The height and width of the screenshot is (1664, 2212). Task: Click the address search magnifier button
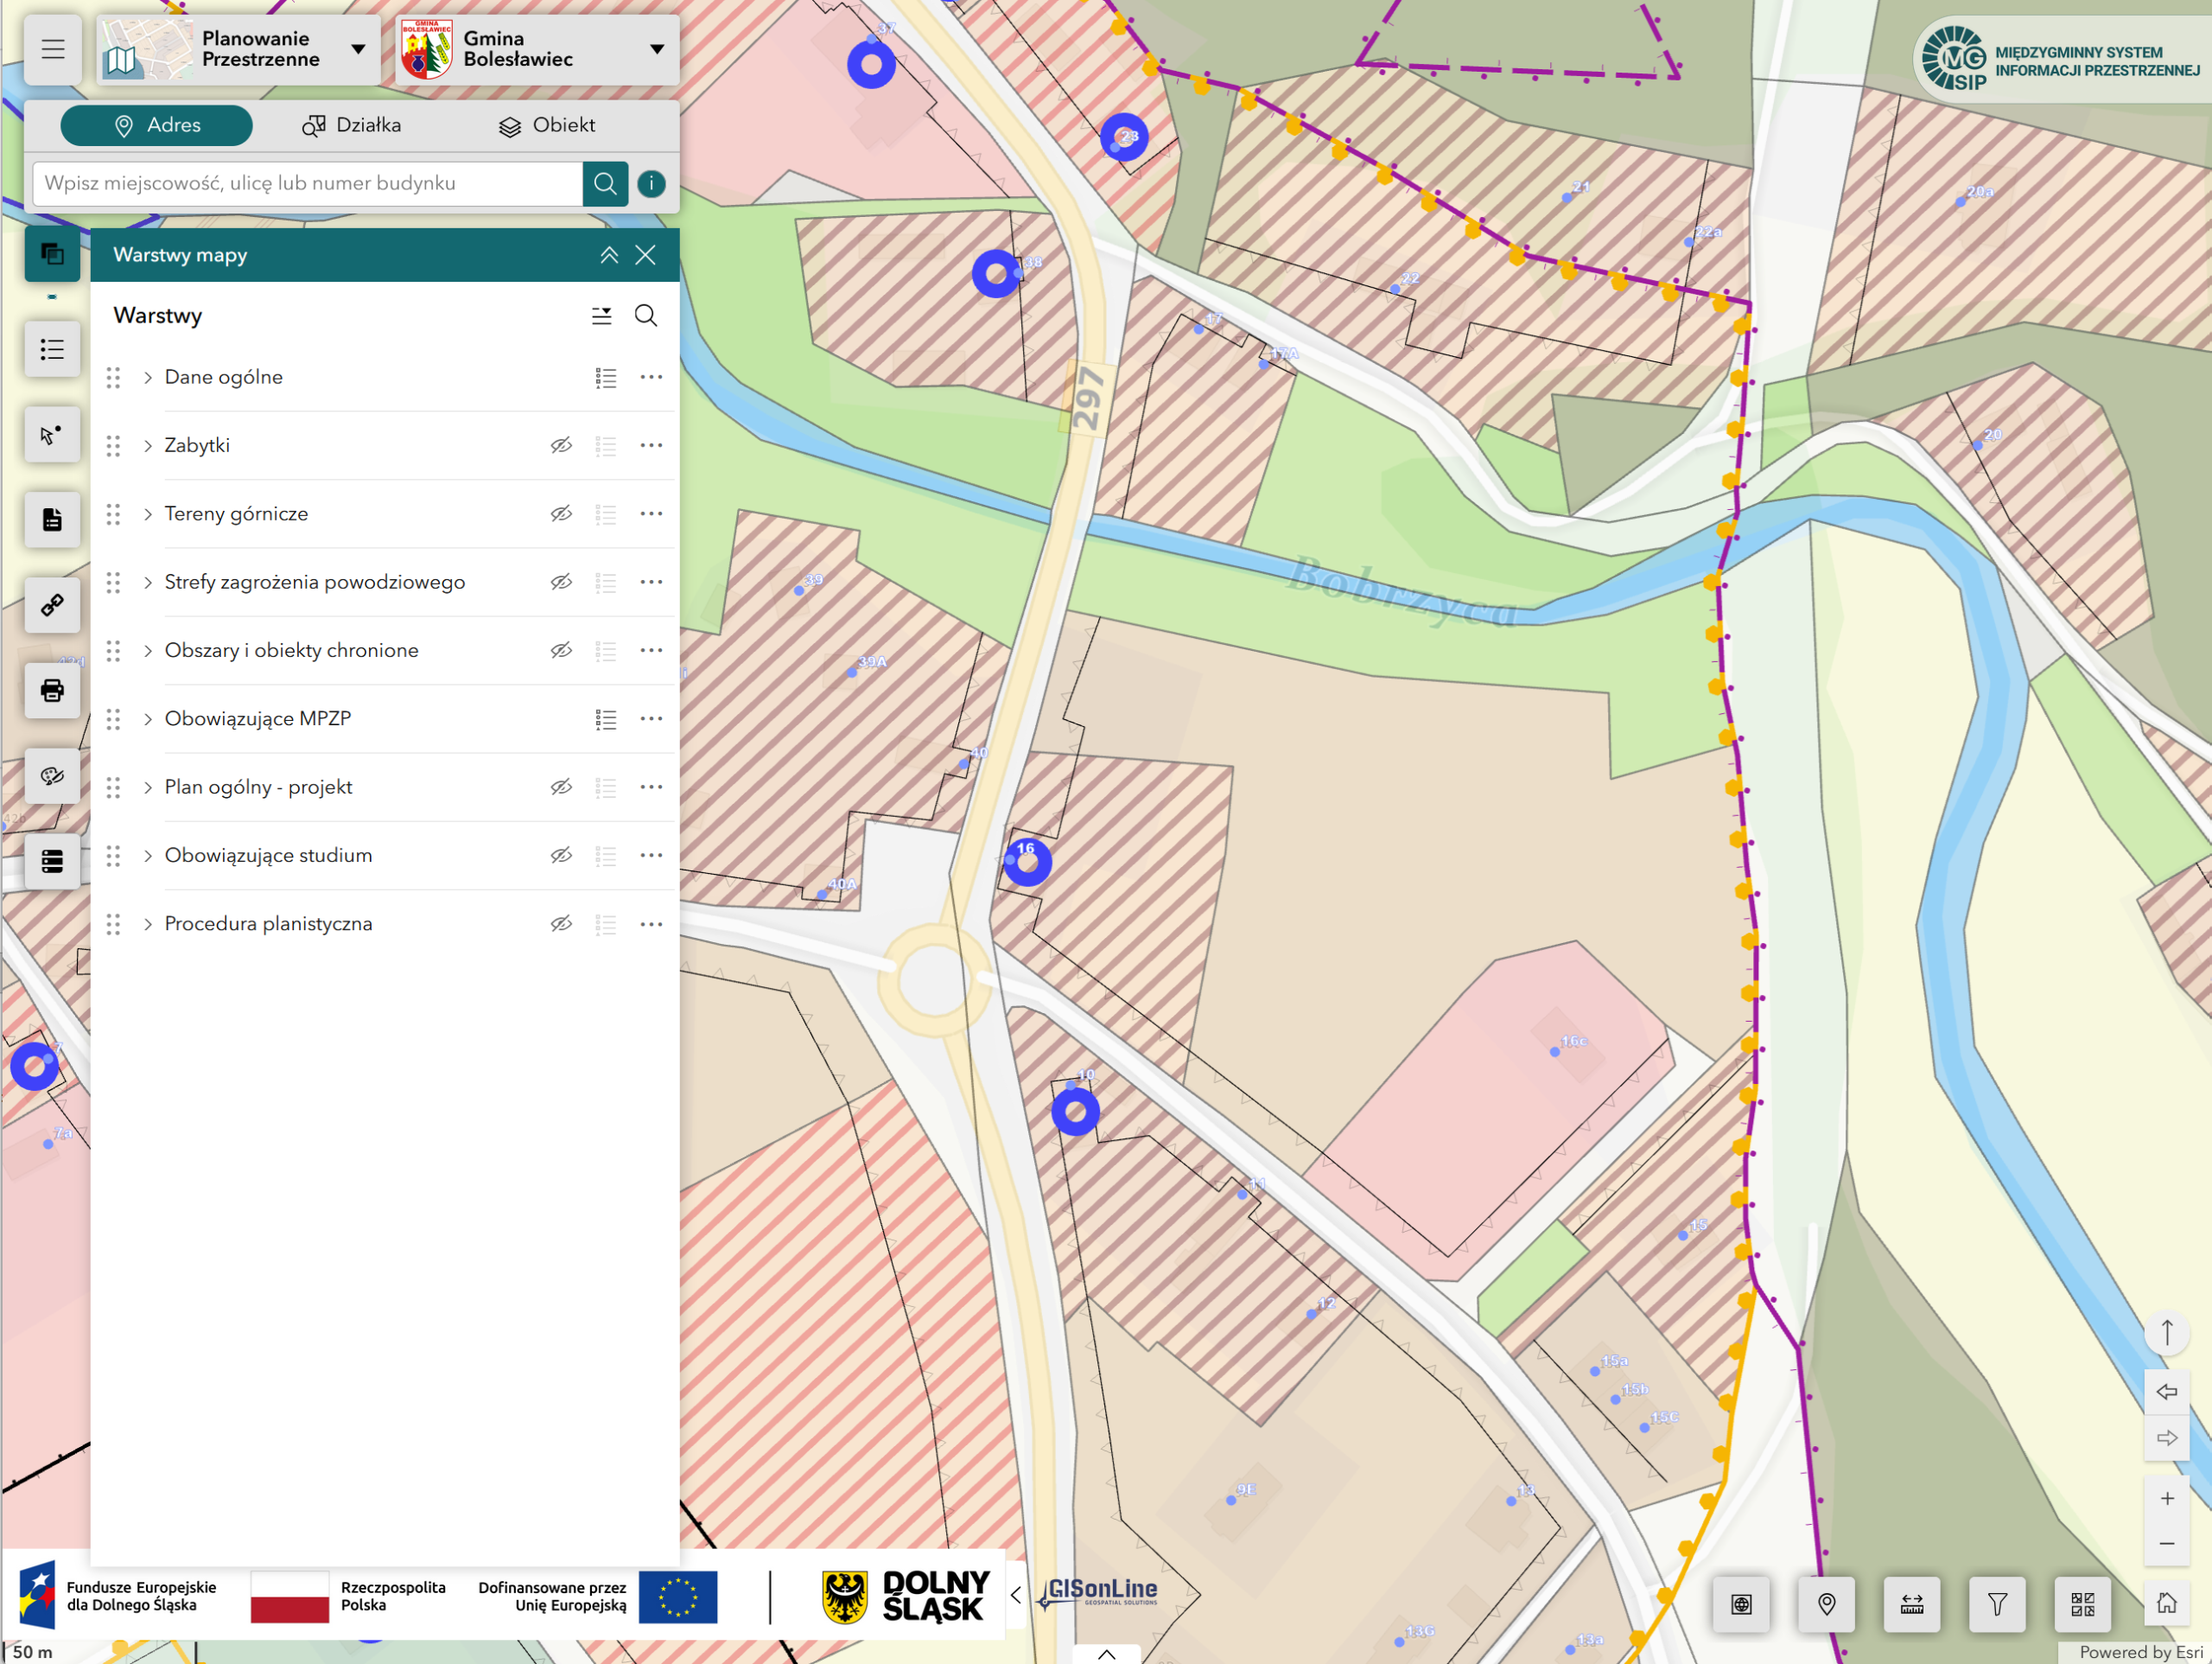point(605,183)
